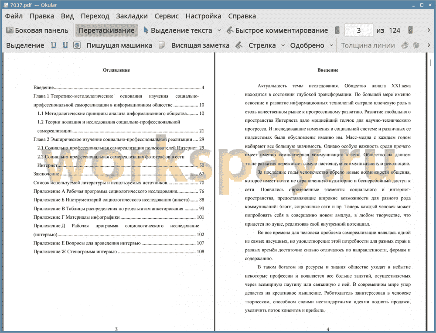Open the Справка menu

(242, 16)
